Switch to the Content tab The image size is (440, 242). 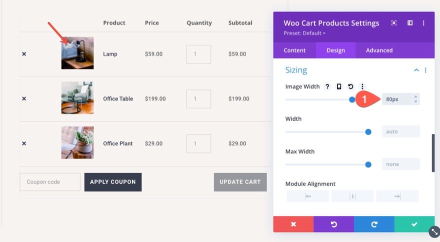tap(294, 50)
